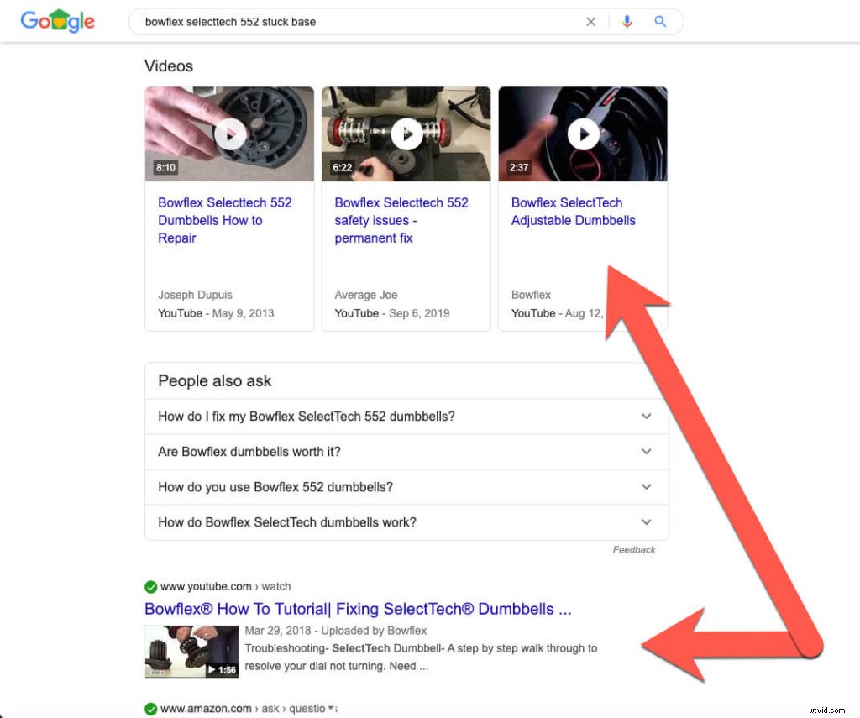Expand "How do I fix my Bowflex SelectTech 552 dumbbells?"
Screen dimensions: 860x718
tap(646, 417)
